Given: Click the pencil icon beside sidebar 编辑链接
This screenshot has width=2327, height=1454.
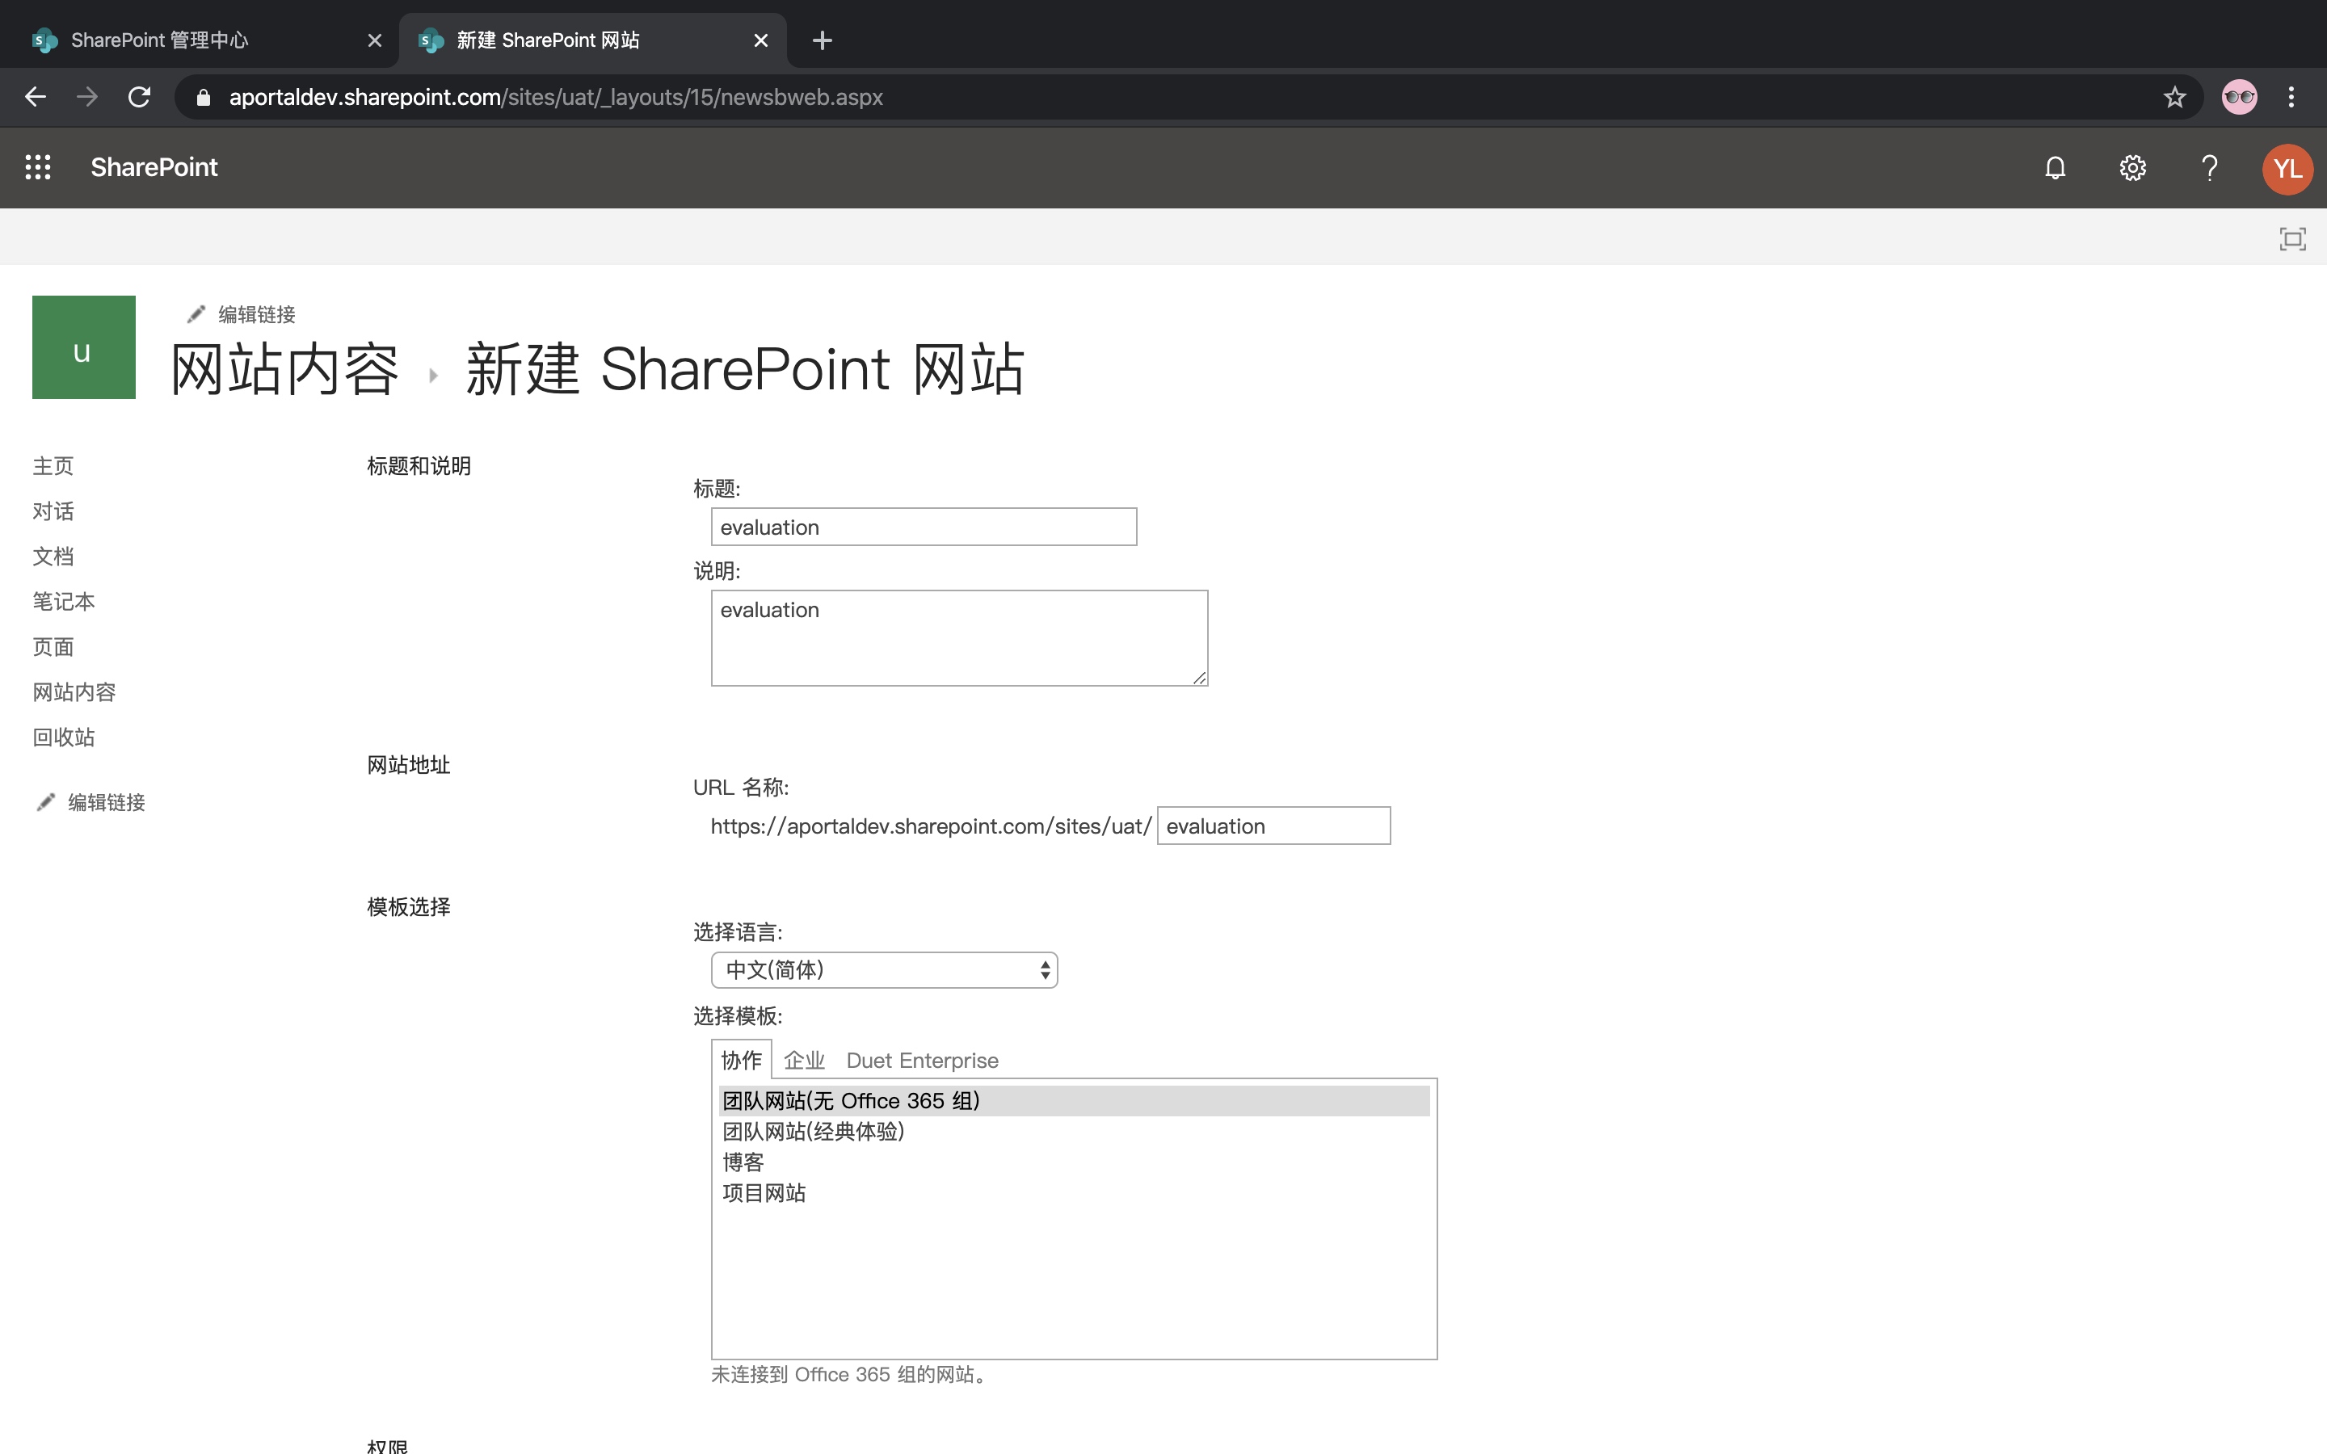Looking at the screenshot, I should tap(45, 802).
